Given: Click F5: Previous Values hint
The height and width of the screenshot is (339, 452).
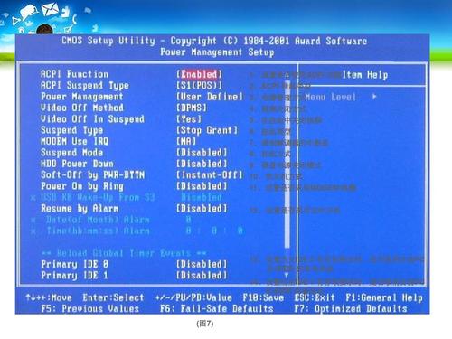Looking at the screenshot, I should coord(90,308).
